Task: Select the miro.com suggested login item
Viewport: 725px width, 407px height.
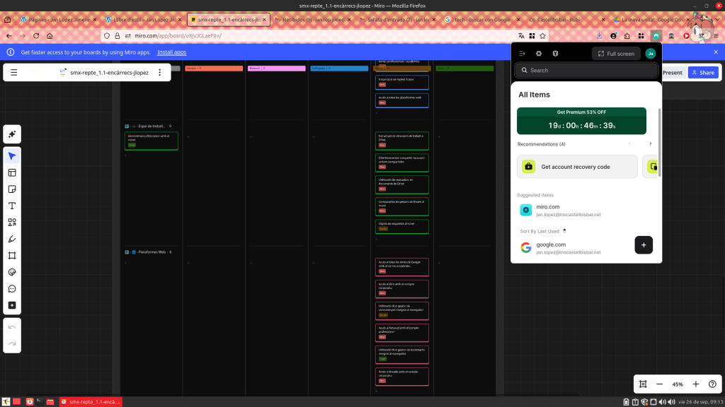Action: coord(566,210)
